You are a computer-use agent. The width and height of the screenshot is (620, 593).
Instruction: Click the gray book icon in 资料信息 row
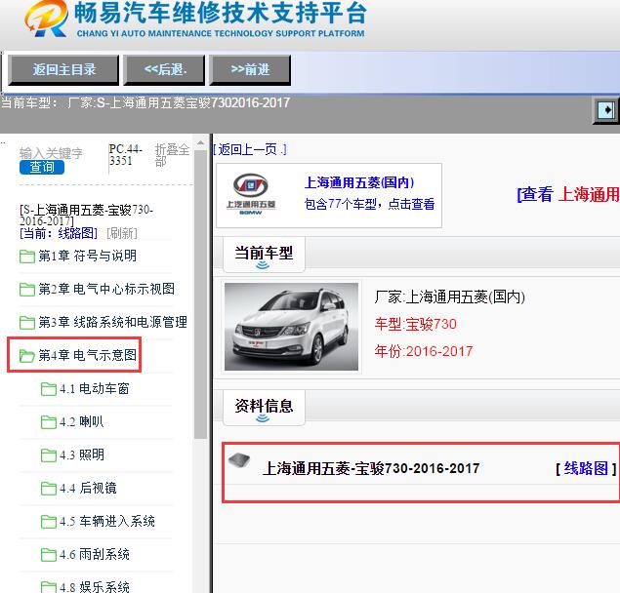(239, 460)
